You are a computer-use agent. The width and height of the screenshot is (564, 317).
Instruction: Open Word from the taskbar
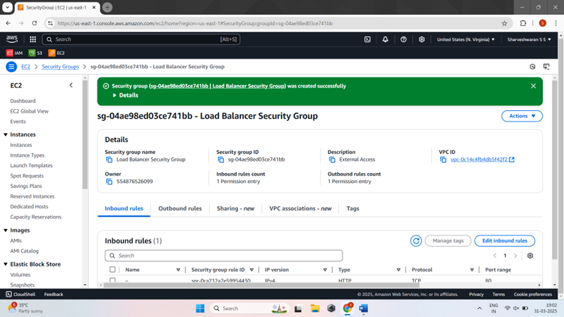(x=364, y=308)
